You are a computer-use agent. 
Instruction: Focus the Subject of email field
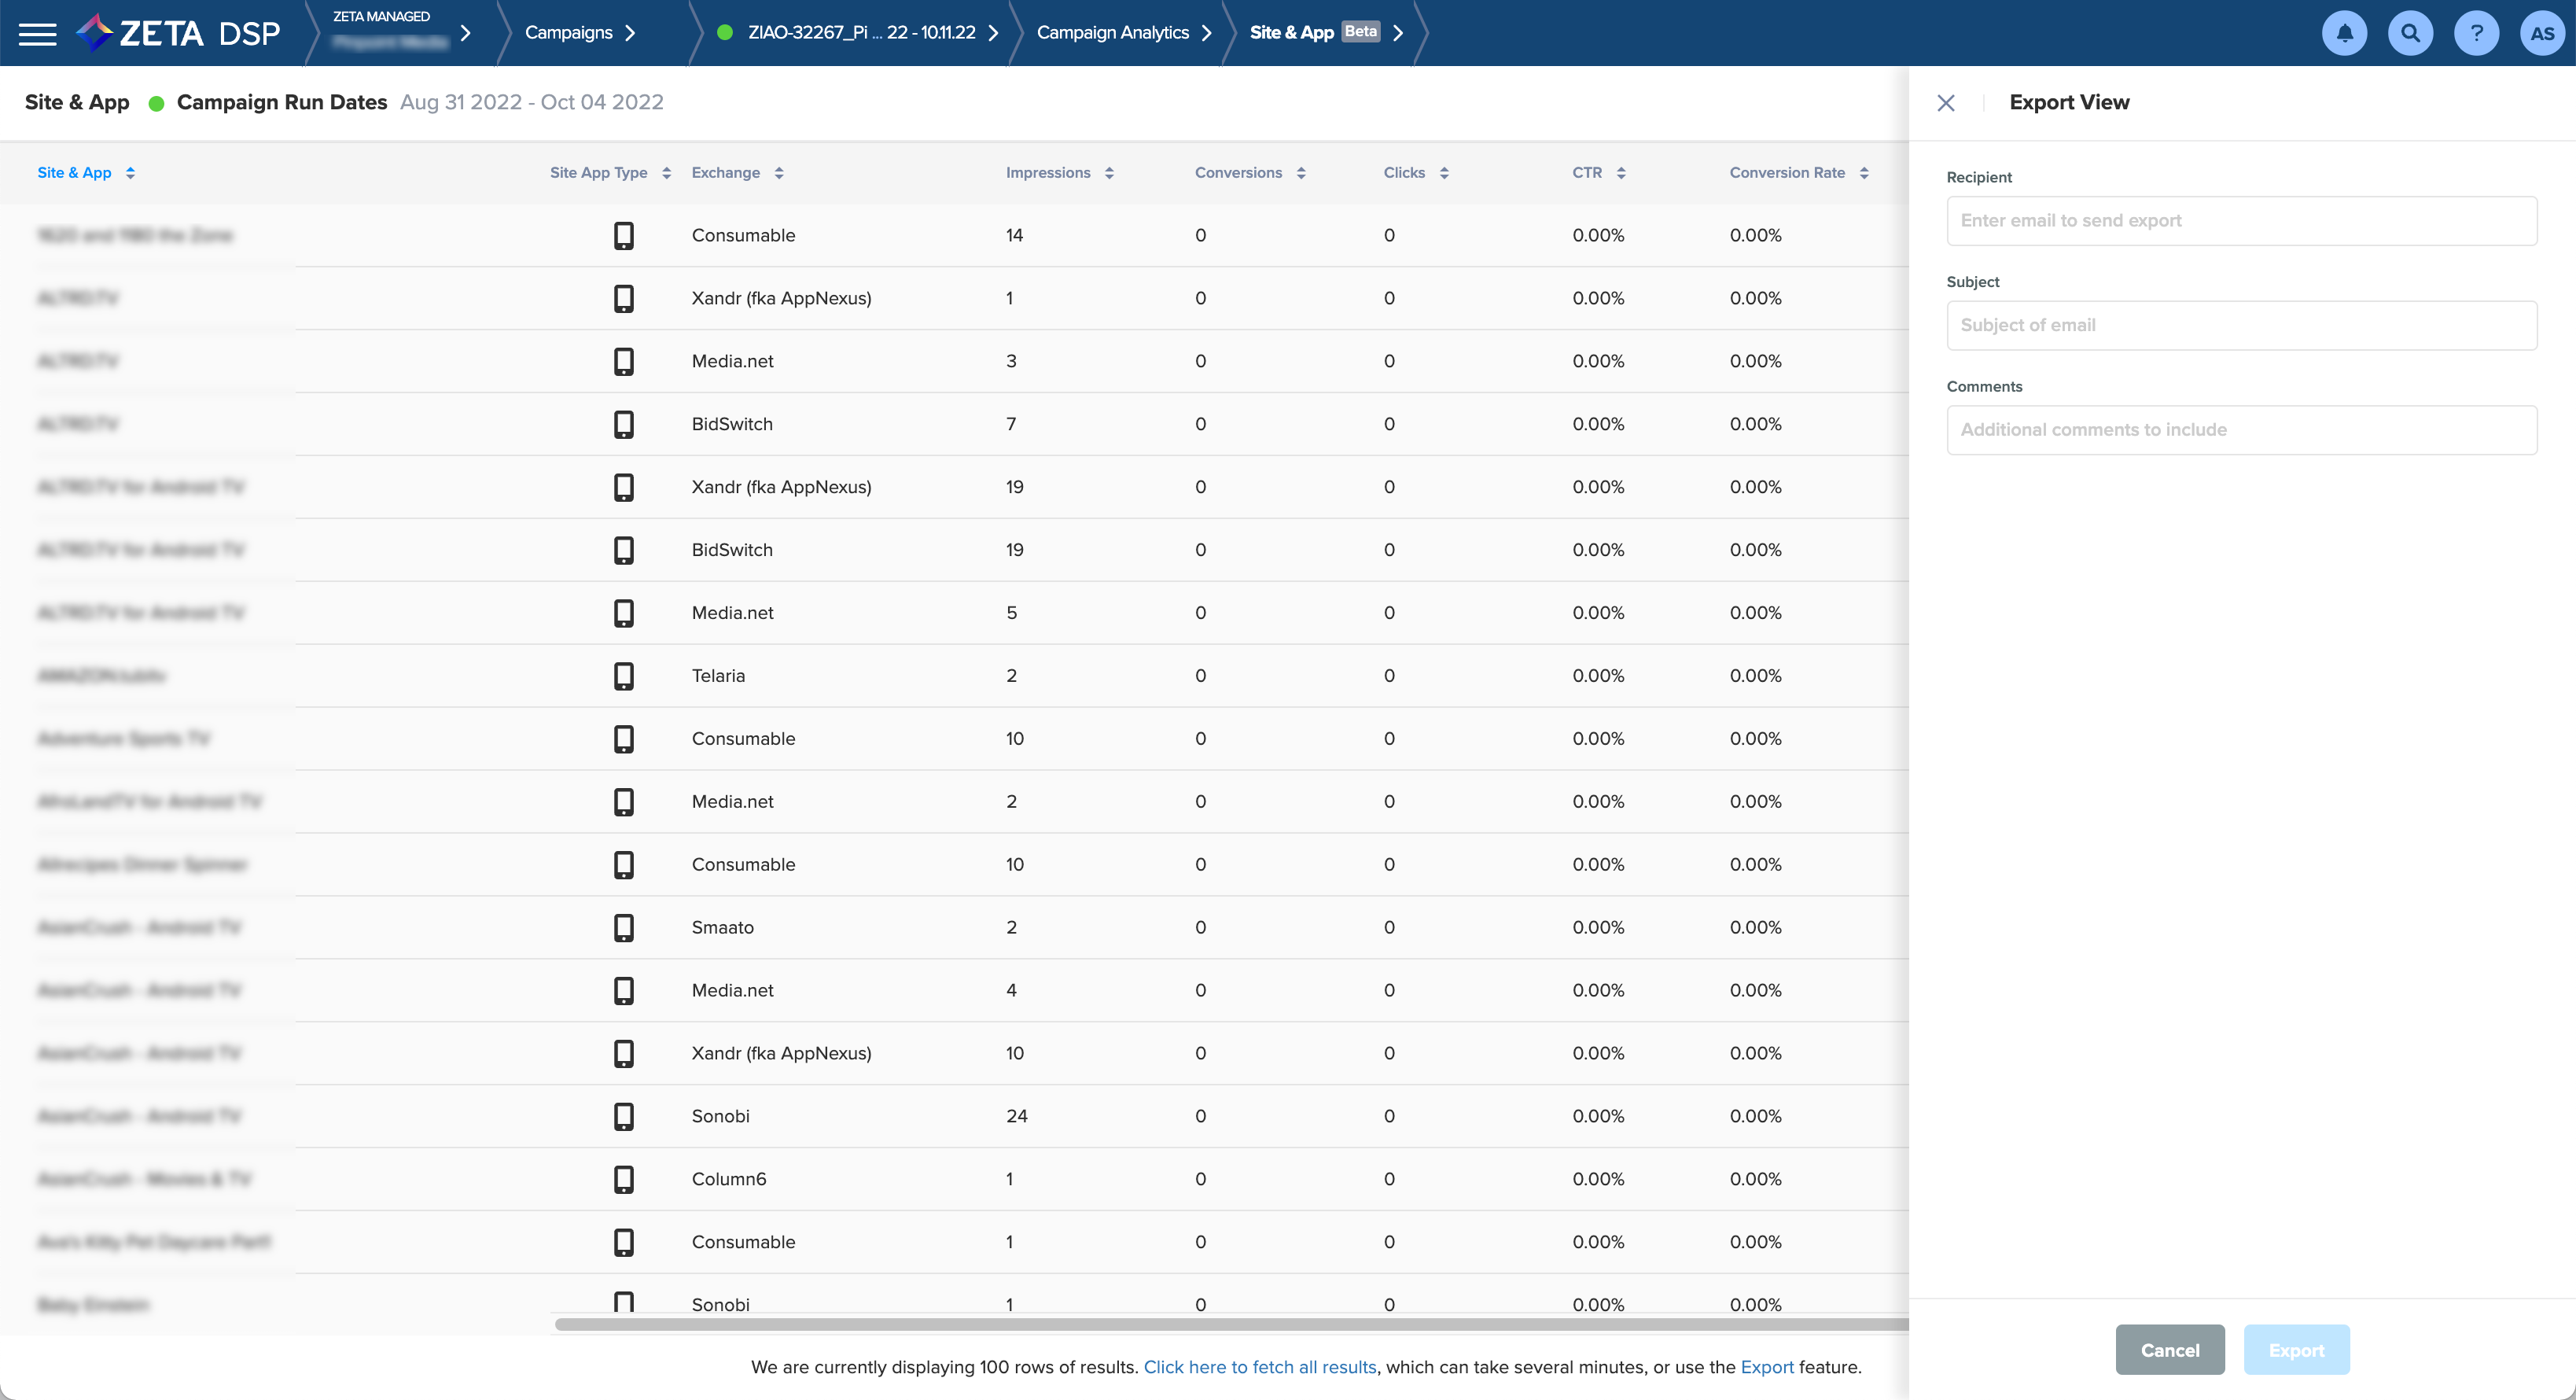pyautogui.click(x=2241, y=325)
